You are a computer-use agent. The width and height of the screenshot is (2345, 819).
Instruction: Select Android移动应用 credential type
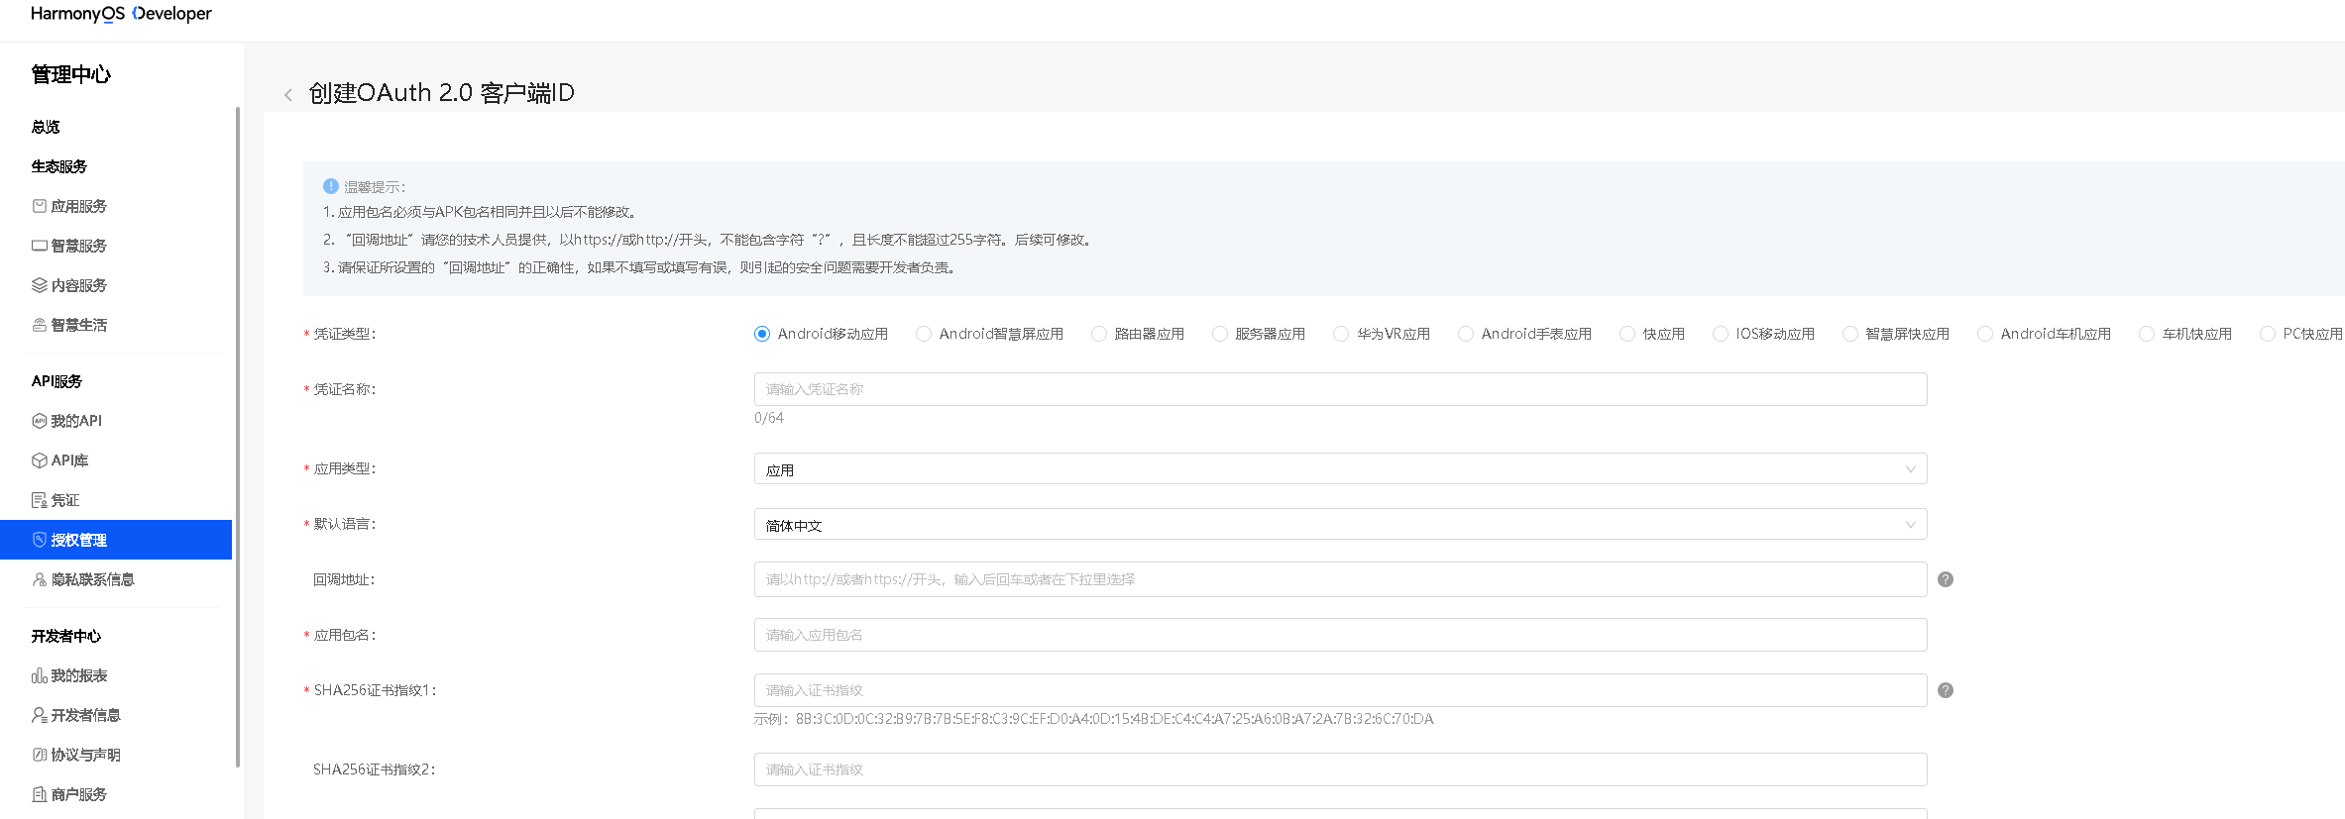click(762, 334)
